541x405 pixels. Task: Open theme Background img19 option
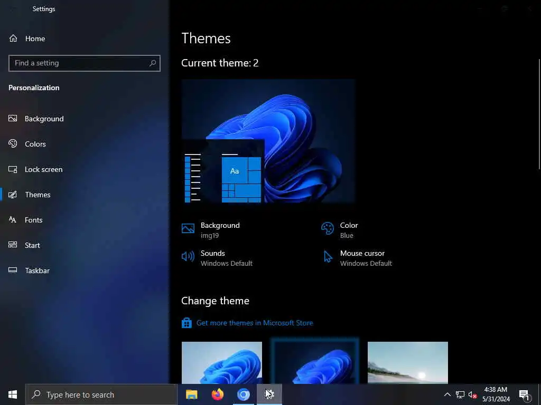[x=211, y=230]
